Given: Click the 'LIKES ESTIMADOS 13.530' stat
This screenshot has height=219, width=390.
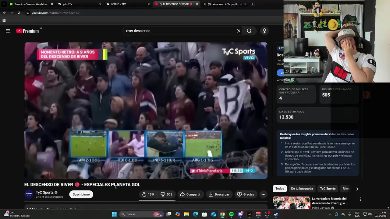Looking at the screenshot, I should pyautogui.click(x=318, y=115).
